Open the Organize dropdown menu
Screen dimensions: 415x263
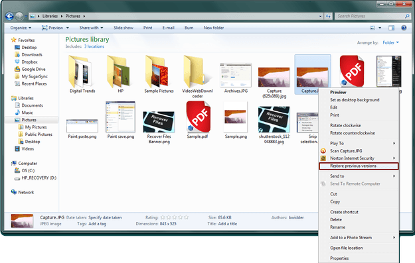[x=21, y=28]
